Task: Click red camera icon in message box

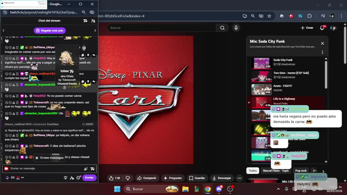Action: tap(6, 168)
